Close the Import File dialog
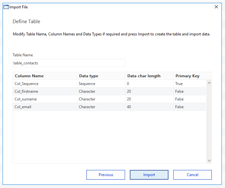The image size is (225, 188). coord(216,7)
